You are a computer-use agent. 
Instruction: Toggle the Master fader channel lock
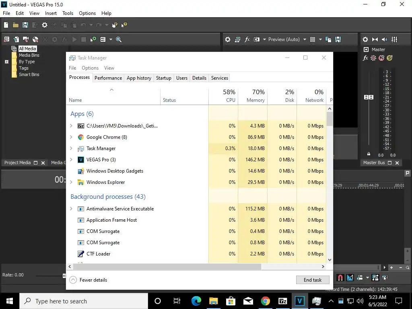[x=369, y=154]
